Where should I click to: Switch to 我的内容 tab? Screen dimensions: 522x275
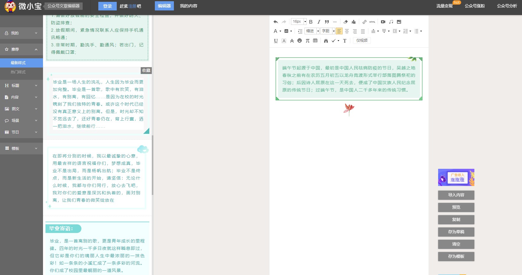[188, 6]
